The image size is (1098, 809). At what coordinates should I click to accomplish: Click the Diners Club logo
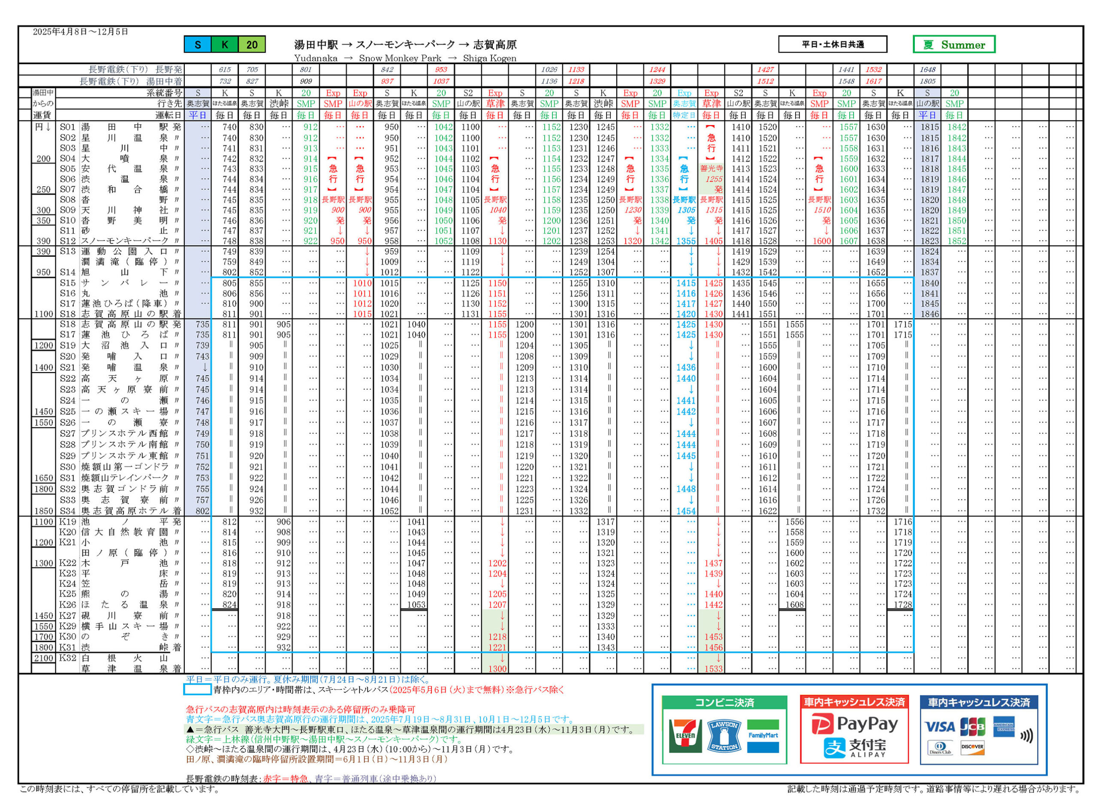coord(940,748)
